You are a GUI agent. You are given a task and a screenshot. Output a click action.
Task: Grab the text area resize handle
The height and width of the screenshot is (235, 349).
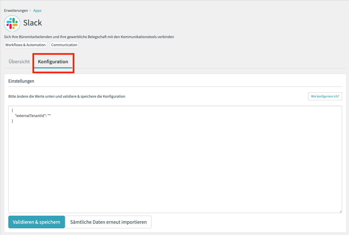[340, 211]
